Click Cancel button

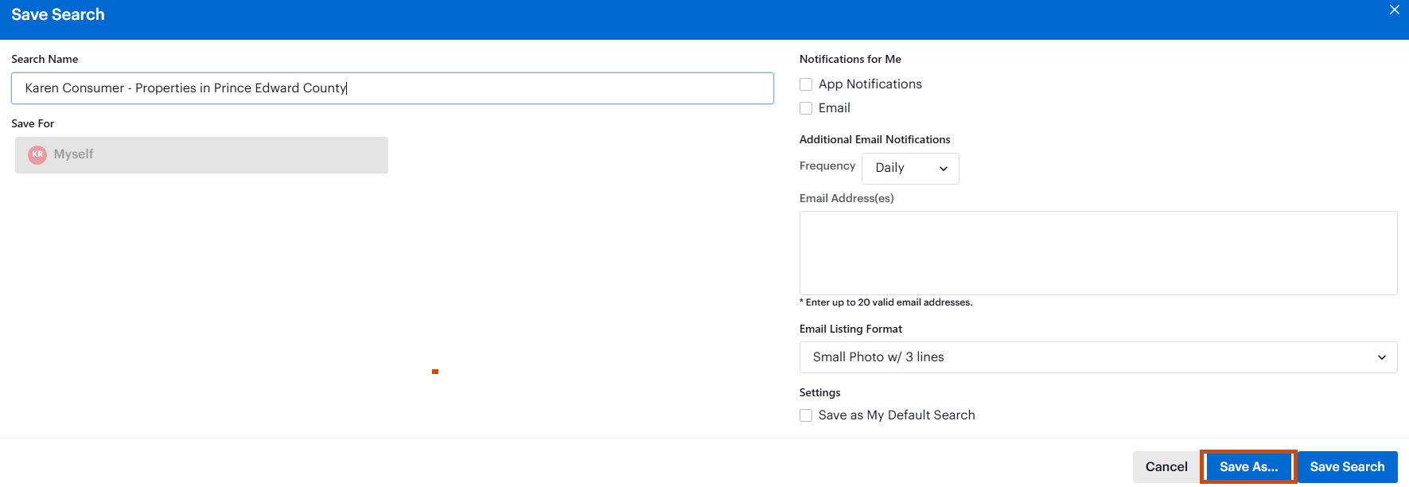point(1166,467)
